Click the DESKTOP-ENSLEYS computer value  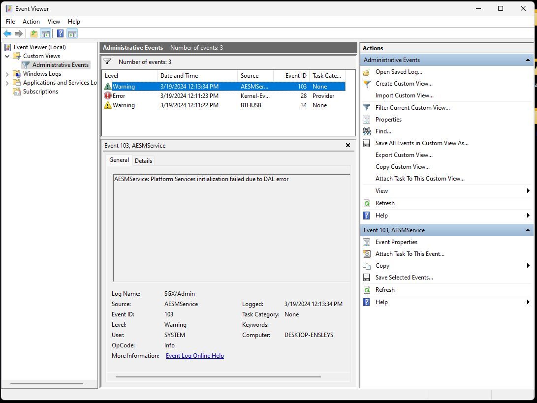click(x=309, y=335)
